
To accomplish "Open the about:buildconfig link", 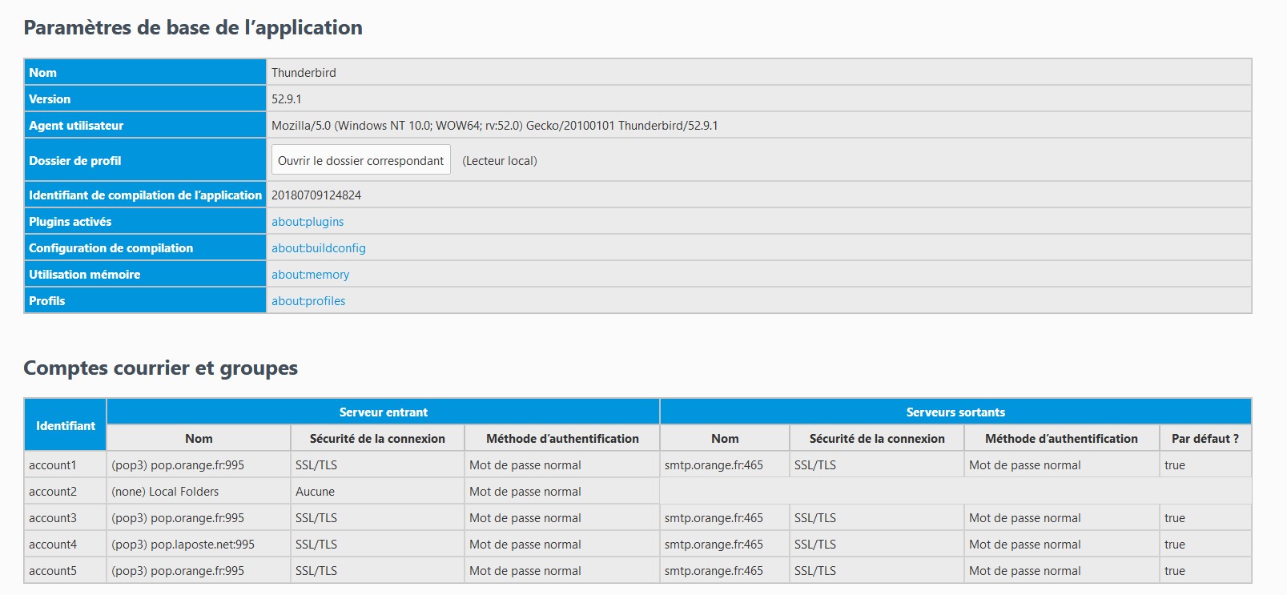I will (x=318, y=248).
